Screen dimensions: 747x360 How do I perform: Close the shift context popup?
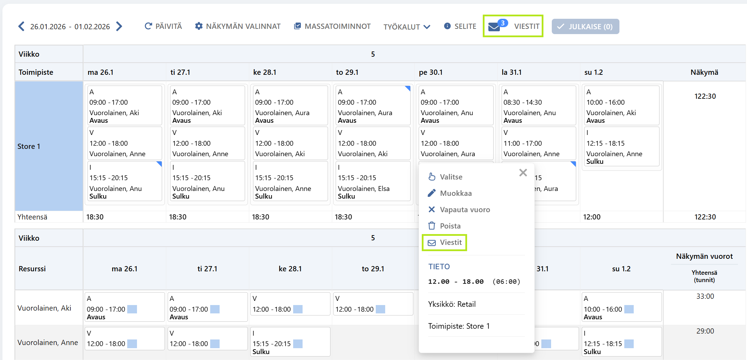click(x=523, y=173)
